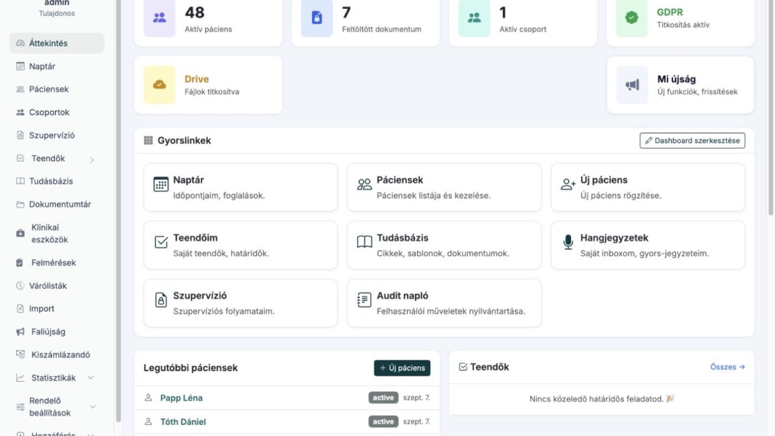Click the Várólisták clock sidebar icon
Image resolution: width=775 pixels, height=436 pixels.
(x=20, y=286)
